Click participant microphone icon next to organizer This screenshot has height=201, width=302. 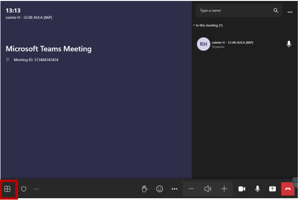click(x=289, y=44)
